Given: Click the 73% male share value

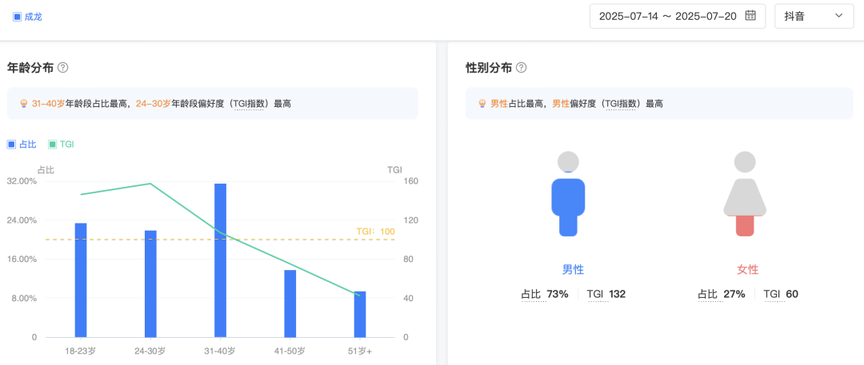Looking at the screenshot, I should click(x=557, y=295).
